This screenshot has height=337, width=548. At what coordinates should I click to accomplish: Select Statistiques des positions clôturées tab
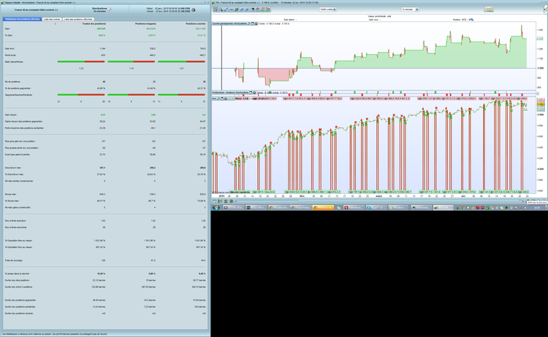(22, 19)
